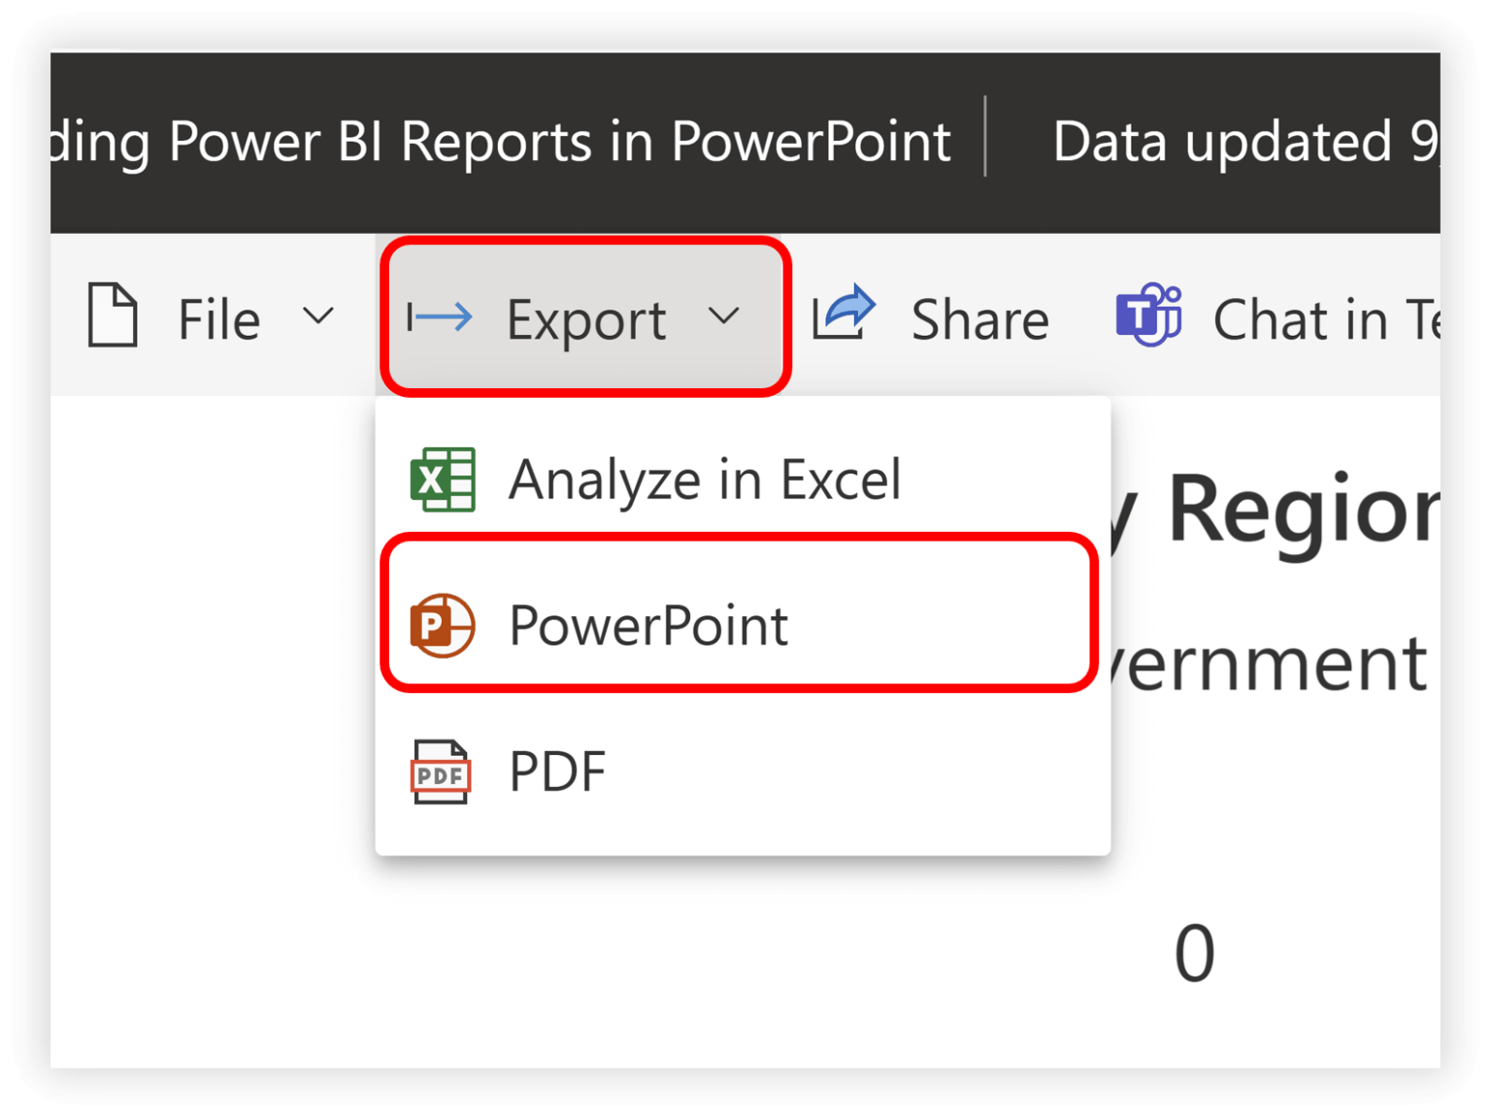
Task: Choose the PDF export option
Action: [557, 772]
